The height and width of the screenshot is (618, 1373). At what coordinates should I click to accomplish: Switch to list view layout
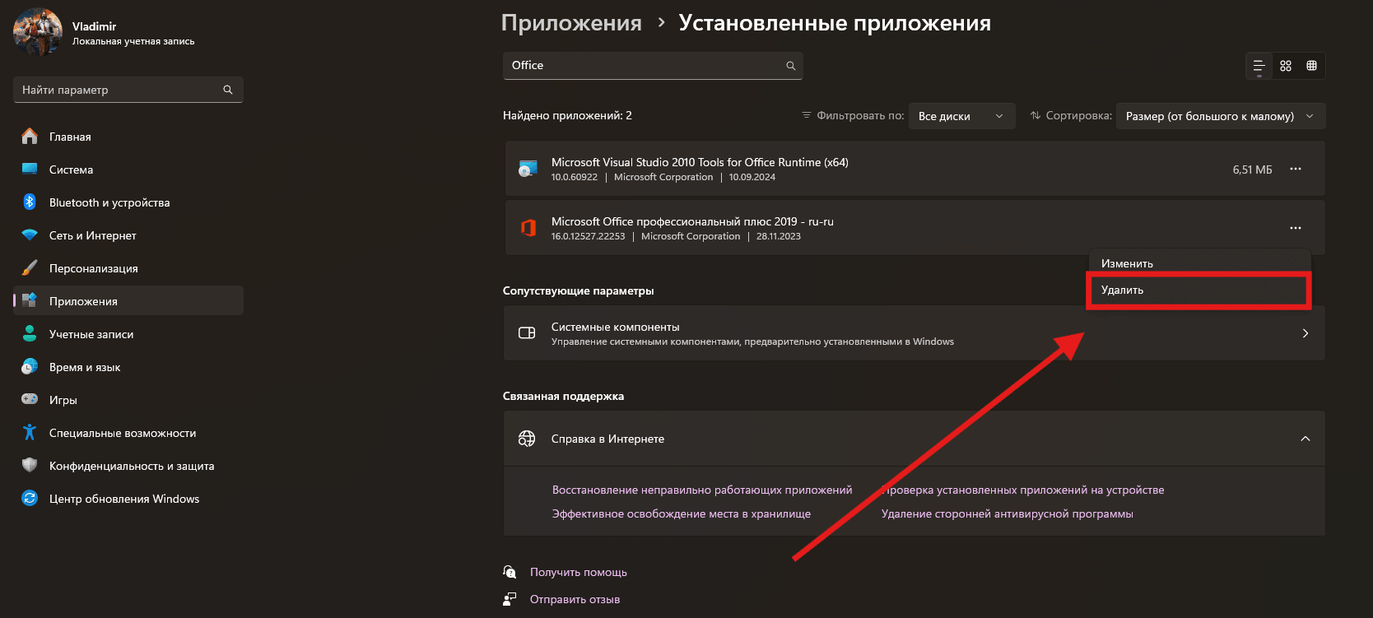(1259, 66)
